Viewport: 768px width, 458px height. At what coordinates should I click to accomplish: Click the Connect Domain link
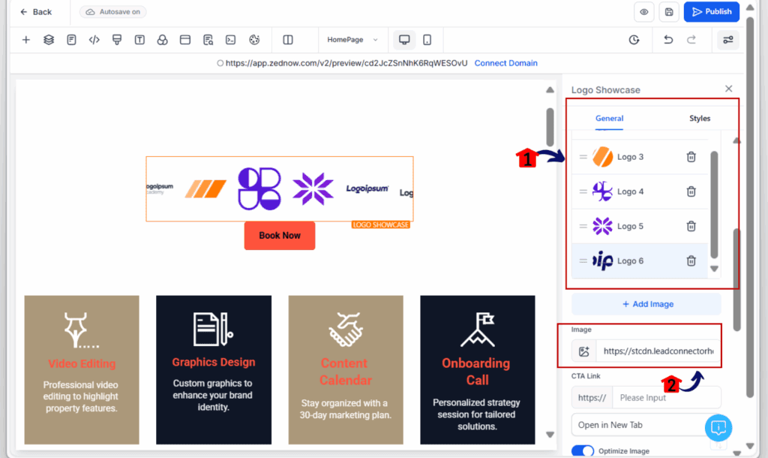pyautogui.click(x=506, y=63)
